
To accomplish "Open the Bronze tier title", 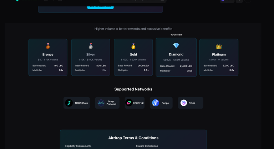I will tap(48, 54).
